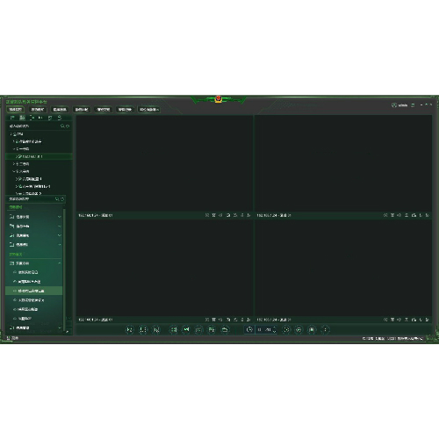Click the admin user label
Screen dimensions: 439x439
coord(403,105)
